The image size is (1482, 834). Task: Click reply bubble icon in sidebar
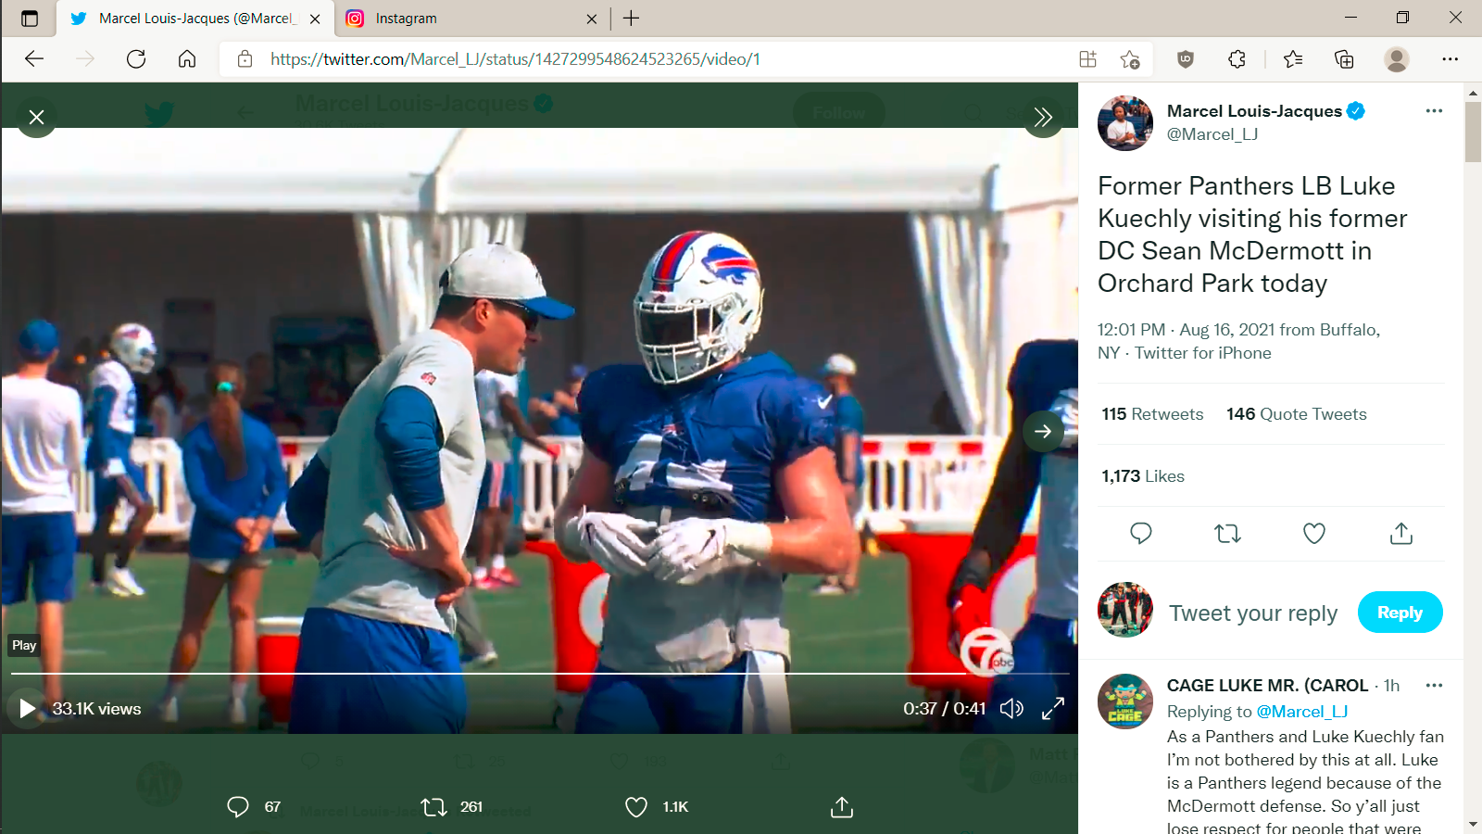pyautogui.click(x=1141, y=534)
